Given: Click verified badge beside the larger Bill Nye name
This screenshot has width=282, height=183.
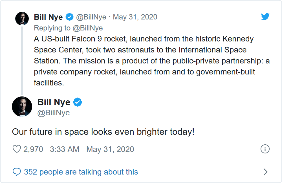Looking at the screenshot, I should click(78, 102).
